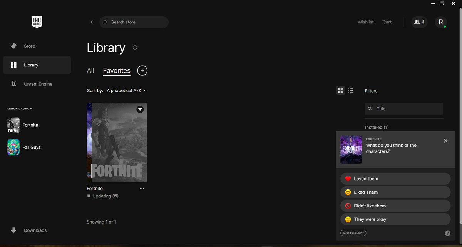This screenshot has width=462, height=247.
Task: Choose They were okay in survey
Action: 395,219
